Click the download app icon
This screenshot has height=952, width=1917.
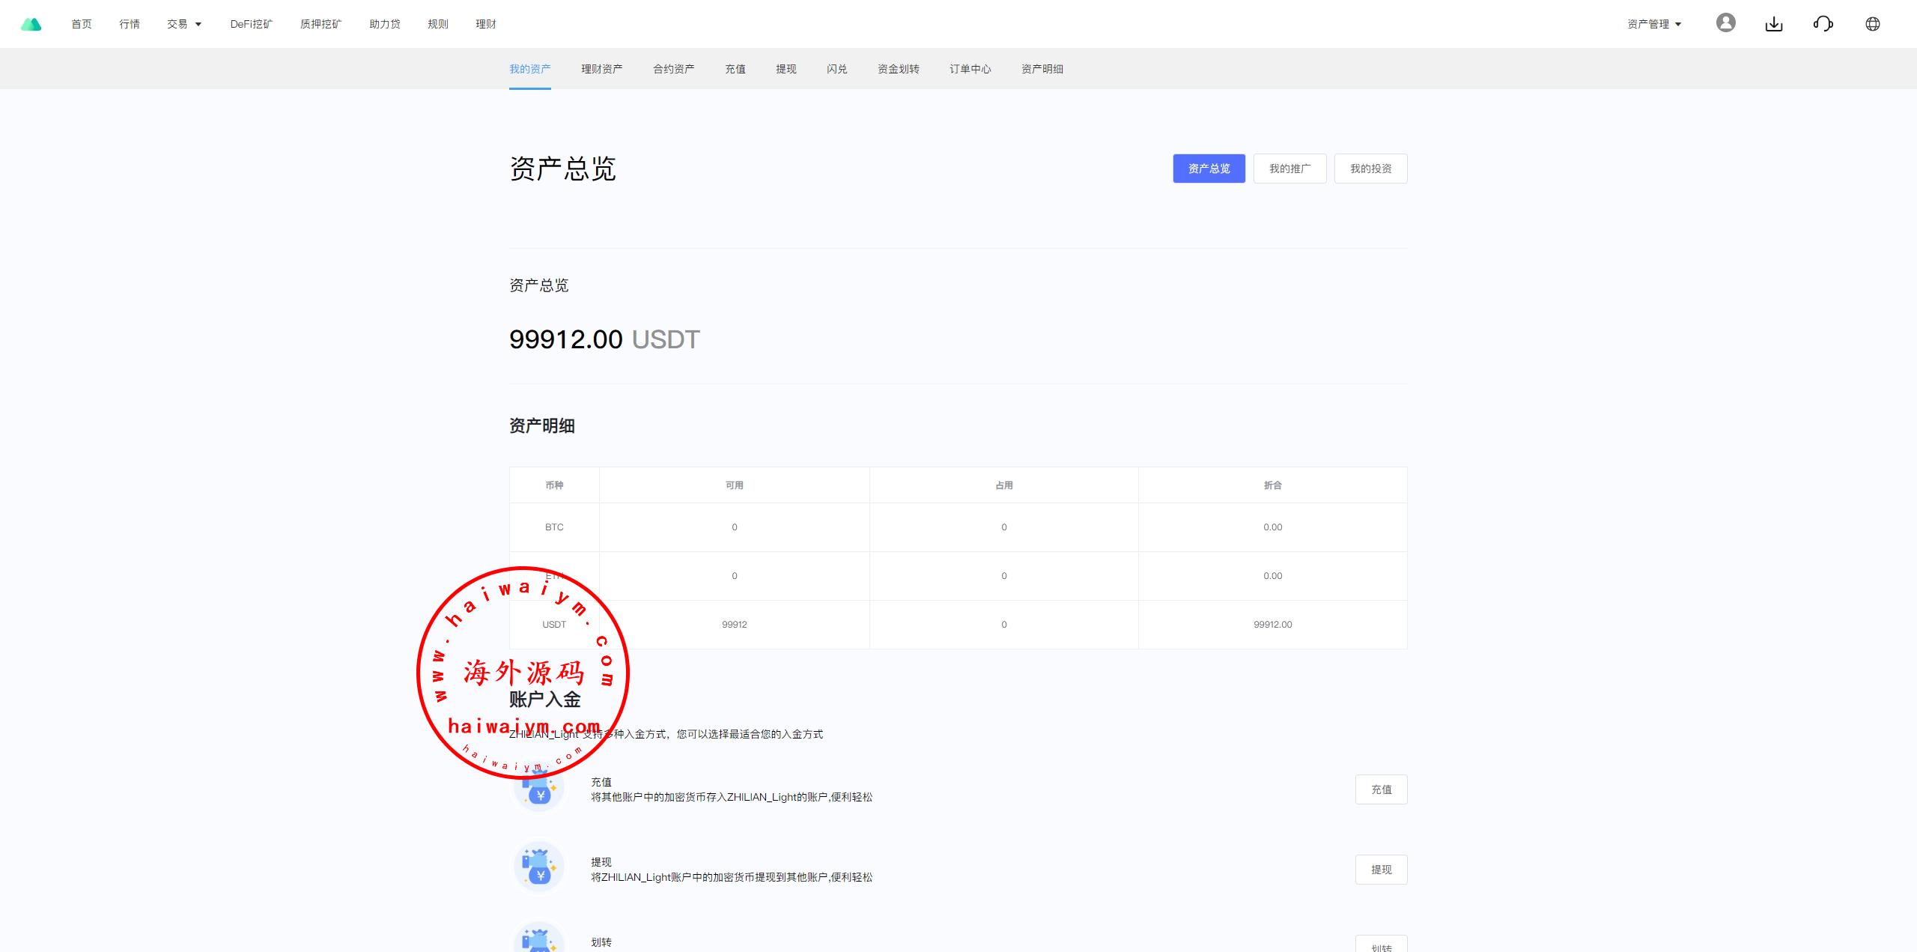(x=1774, y=24)
